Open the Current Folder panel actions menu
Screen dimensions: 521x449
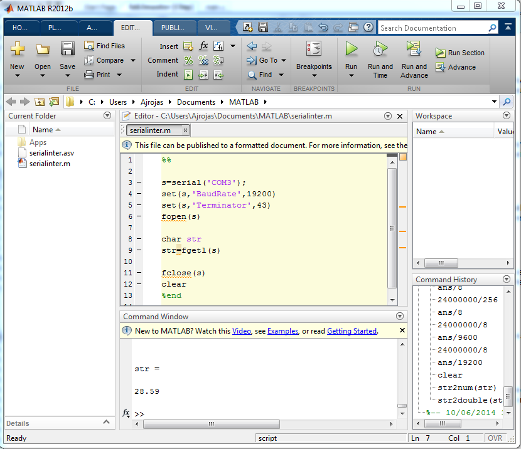pos(107,116)
